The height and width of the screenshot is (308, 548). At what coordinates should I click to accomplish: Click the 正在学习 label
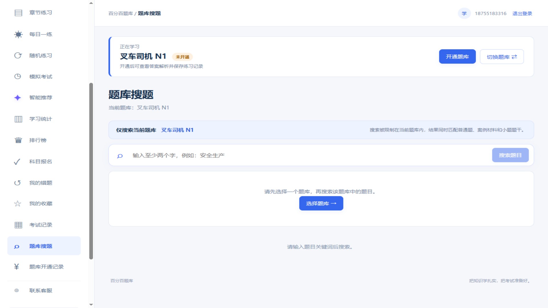[x=130, y=47]
